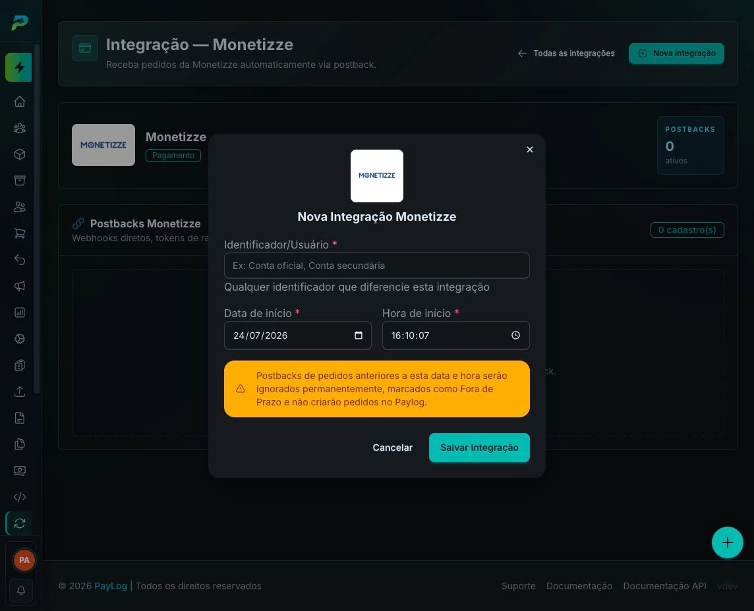Open the monitor screen sidebar icon
Viewport: 754px width, 611px height.
20,471
